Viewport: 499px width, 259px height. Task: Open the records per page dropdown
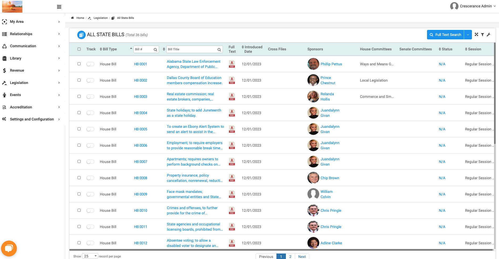[x=90, y=256]
